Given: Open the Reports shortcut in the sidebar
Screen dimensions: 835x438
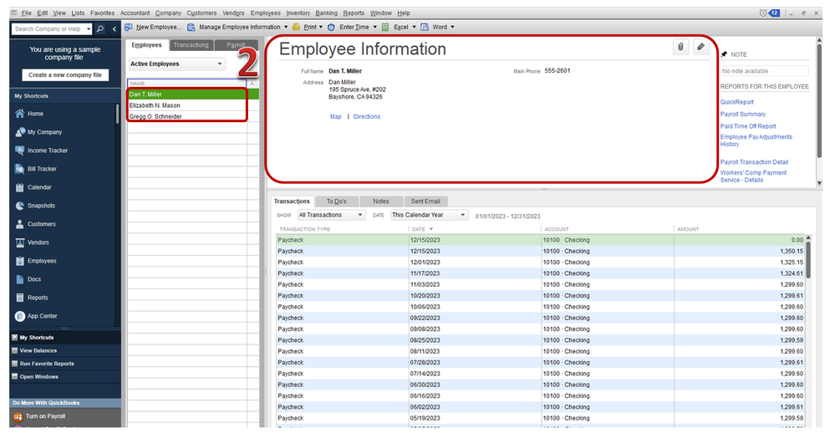Looking at the screenshot, I should (x=32, y=298).
